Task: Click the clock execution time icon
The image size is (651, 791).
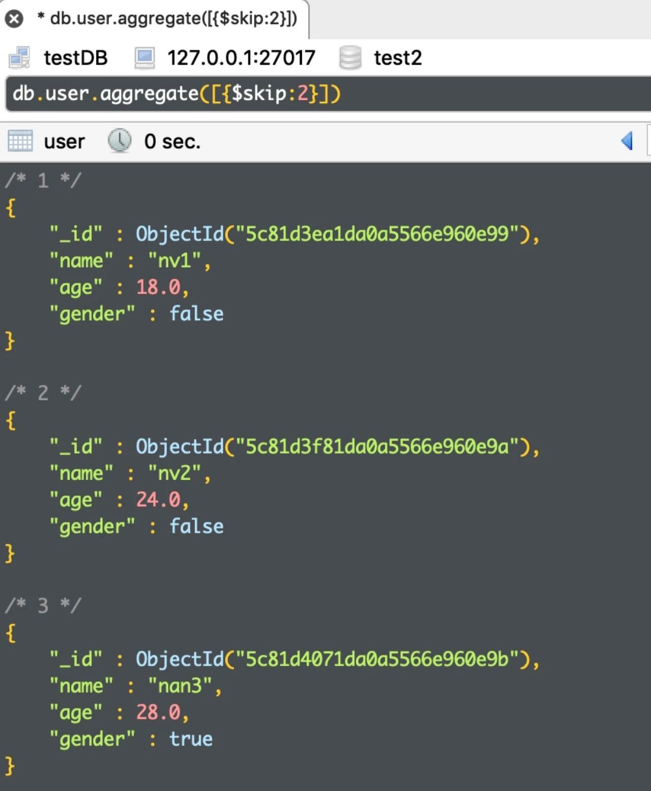Action: 120,141
